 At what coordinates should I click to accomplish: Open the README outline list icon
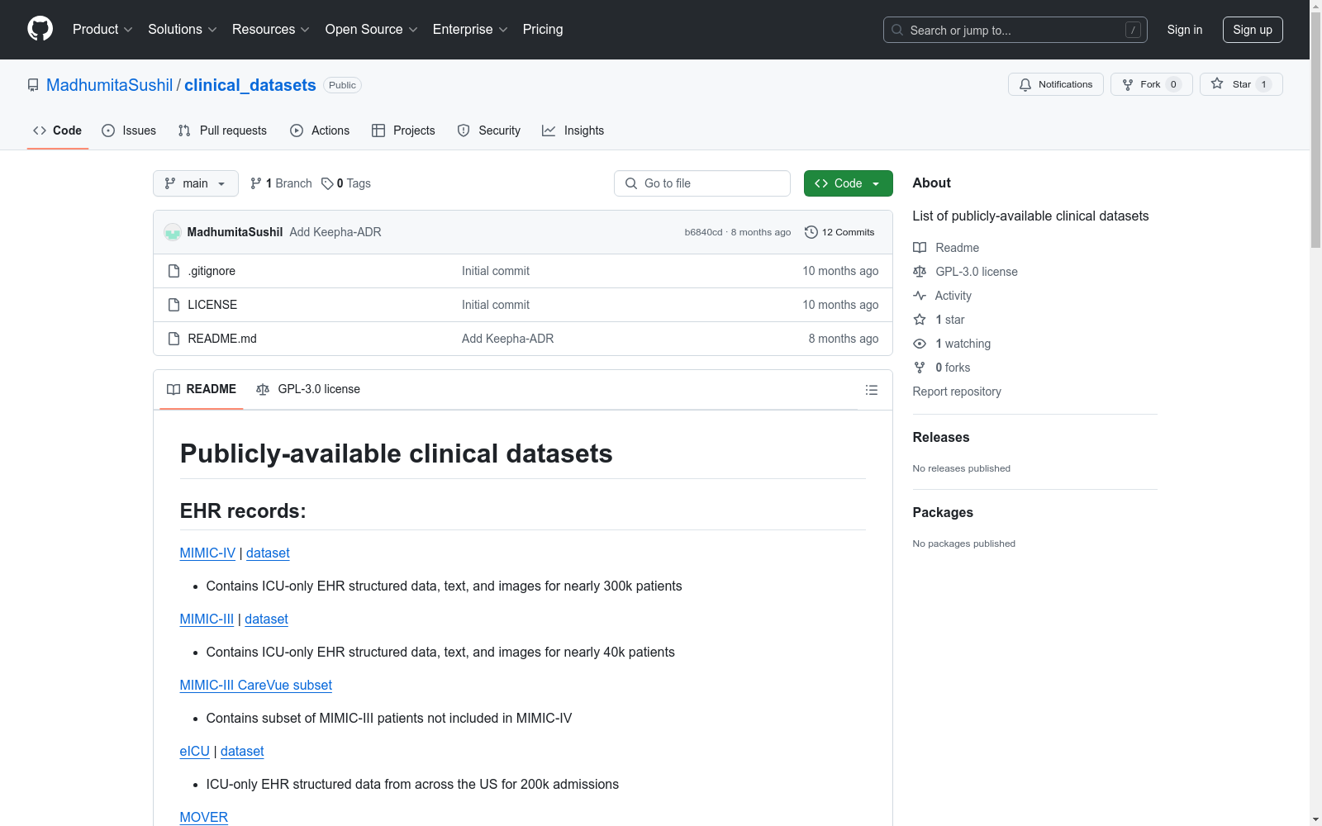[x=872, y=390]
